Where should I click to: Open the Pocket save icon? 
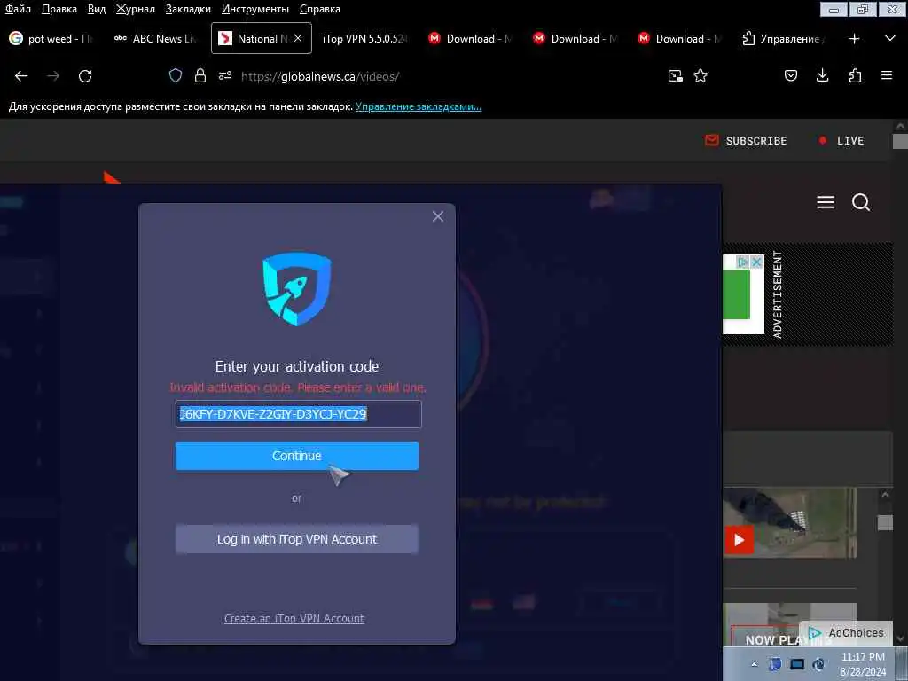coord(791,76)
